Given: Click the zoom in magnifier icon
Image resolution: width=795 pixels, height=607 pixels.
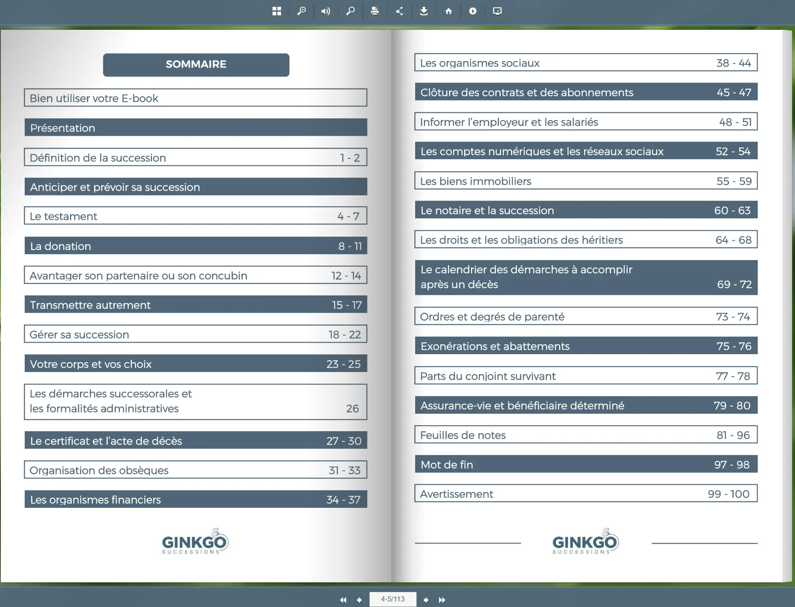Looking at the screenshot, I should 301,11.
